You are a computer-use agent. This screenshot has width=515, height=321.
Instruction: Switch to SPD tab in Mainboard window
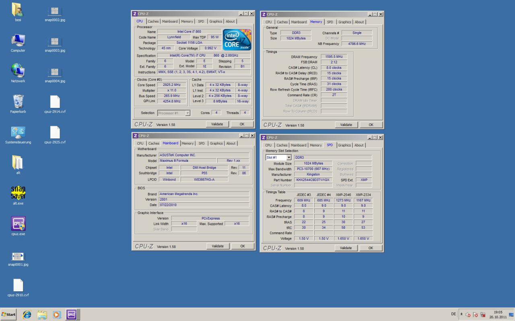pos(202,143)
